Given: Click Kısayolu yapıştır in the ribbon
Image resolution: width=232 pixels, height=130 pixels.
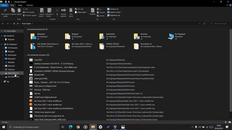Looking at the screenshot, I should tap(30, 15).
